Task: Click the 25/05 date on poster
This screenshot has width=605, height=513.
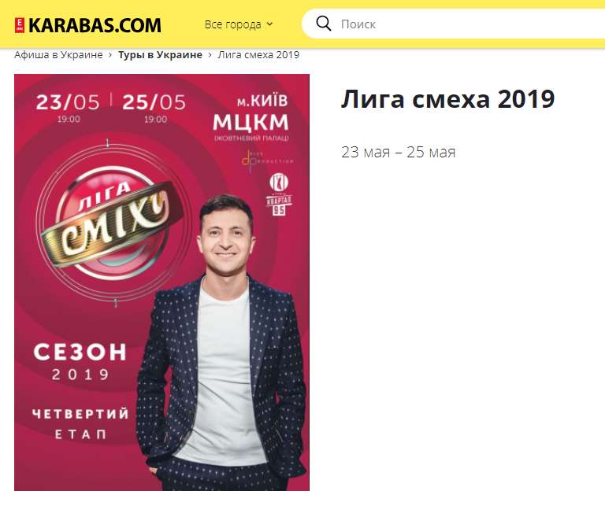Action: pyautogui.click(x=154, y=102)
